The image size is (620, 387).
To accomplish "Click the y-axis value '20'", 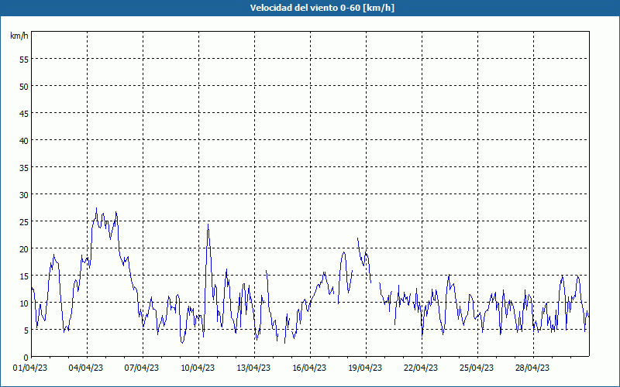I will point(24,248).
